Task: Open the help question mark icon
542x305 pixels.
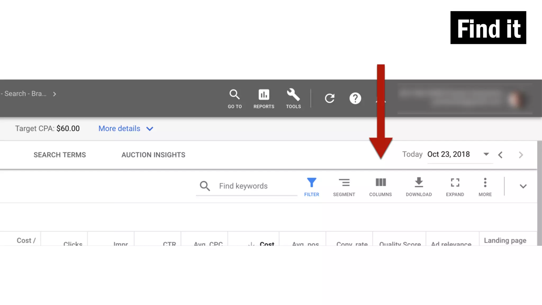Action: [355, 98]
